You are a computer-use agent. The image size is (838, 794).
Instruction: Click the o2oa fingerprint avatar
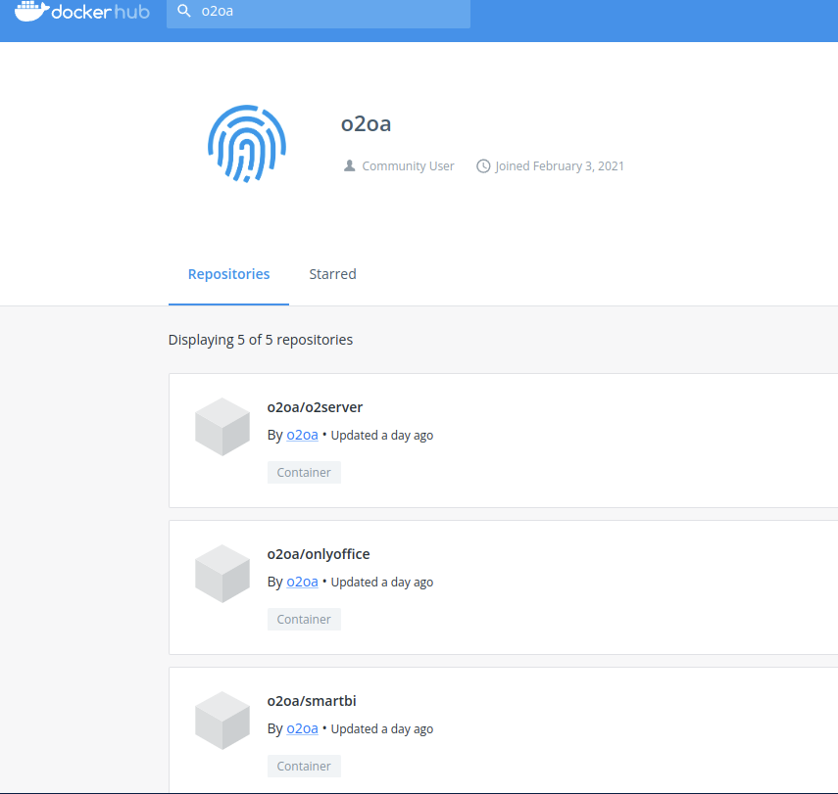pyautogui.click(x=247, y=144)
